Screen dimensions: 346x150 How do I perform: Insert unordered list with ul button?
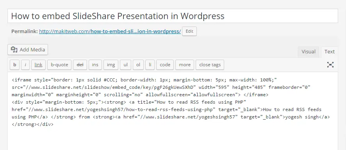tap(126, 65)
